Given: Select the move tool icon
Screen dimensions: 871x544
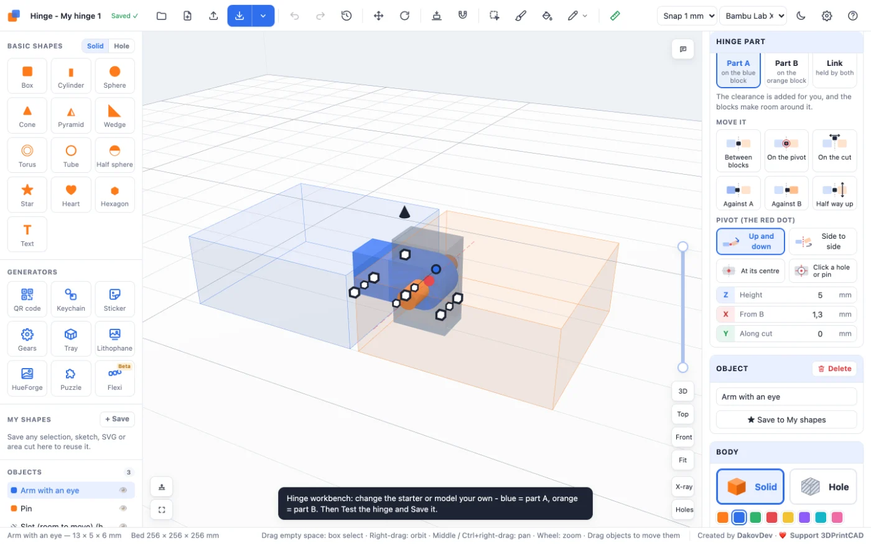Looking at the screenshot, I should pos(378,16).
